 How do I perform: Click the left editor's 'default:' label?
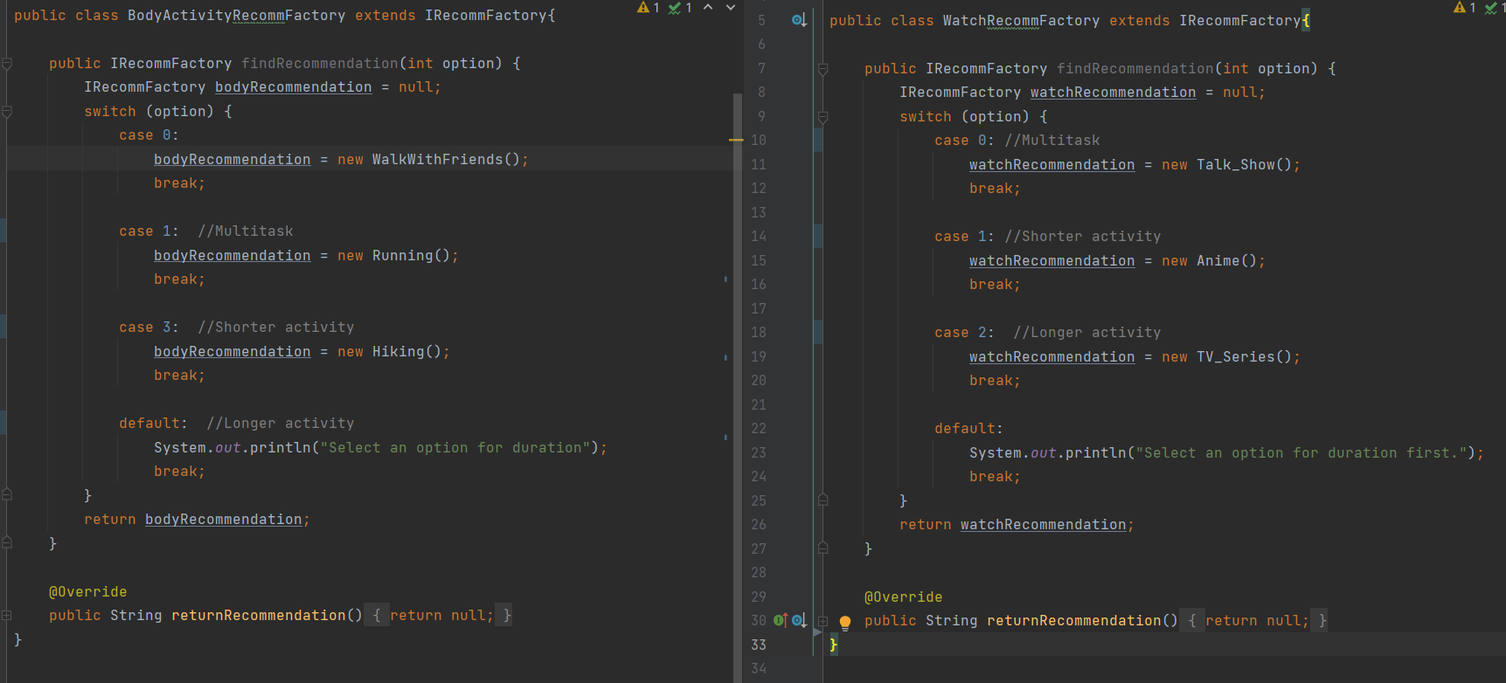tap(153, 423)
